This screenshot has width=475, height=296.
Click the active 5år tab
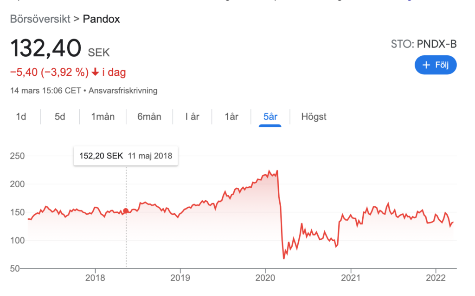[x=270, y=117]
